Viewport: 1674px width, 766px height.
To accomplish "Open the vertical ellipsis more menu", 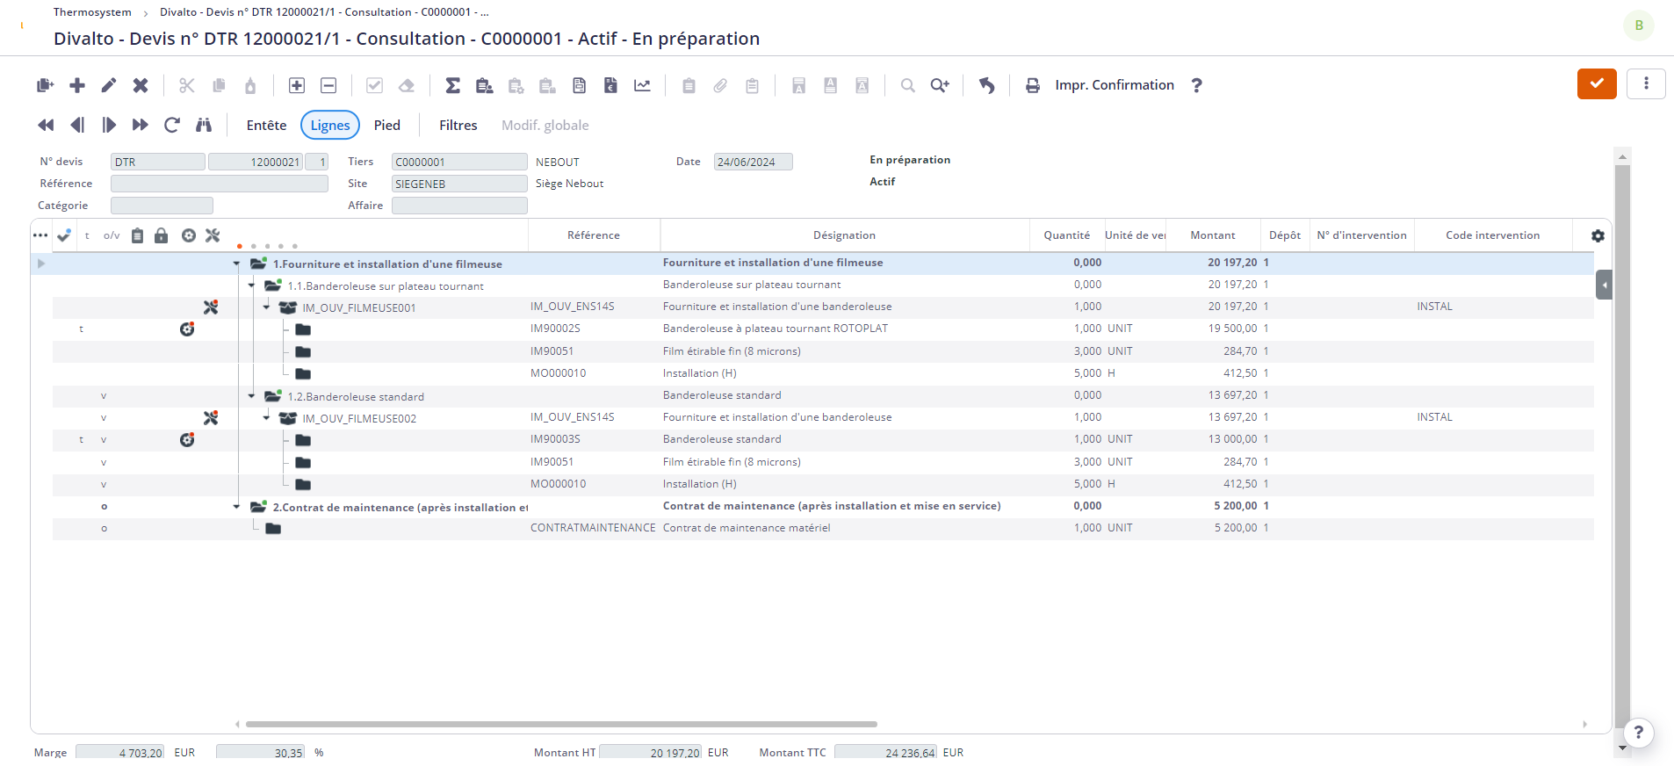I will pyautogui.click(x=1646, y=83).
